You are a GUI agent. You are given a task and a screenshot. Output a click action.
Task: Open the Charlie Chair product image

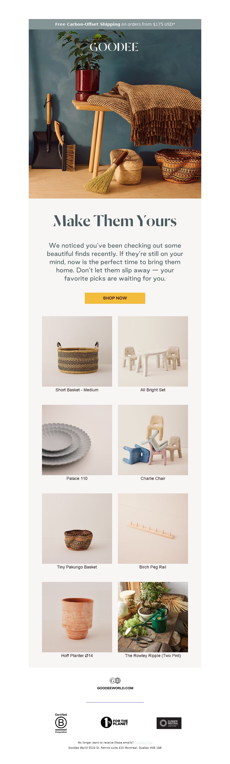point(153,440)
